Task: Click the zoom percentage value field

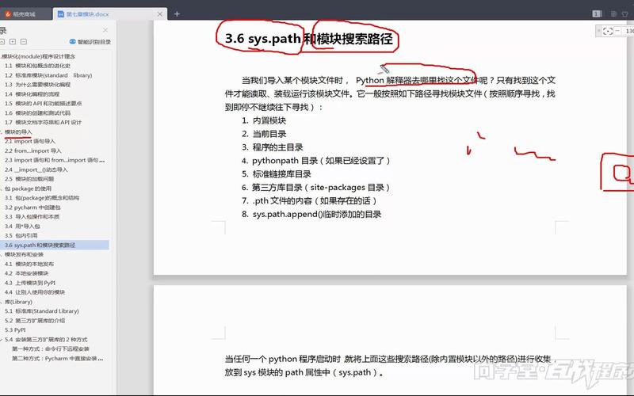Action: 629,31
